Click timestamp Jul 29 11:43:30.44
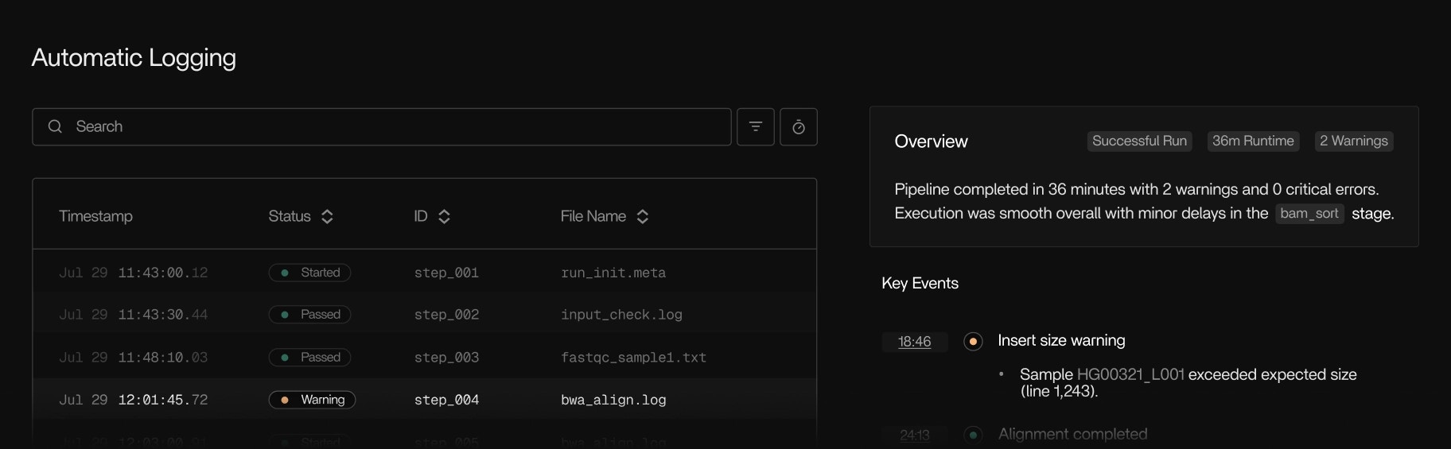The width and height of the screenshot is (1451, 449). tap(133, 315)
